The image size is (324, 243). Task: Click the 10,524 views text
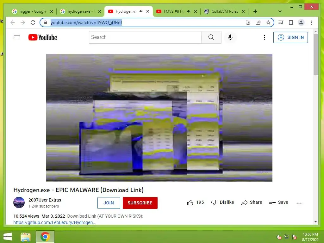(26, 216)
